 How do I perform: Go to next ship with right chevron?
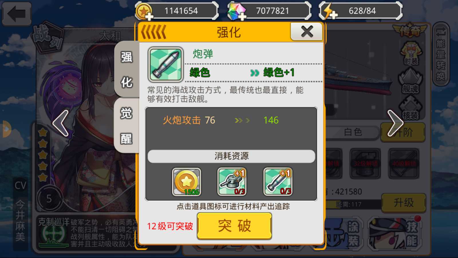point(395,123)
